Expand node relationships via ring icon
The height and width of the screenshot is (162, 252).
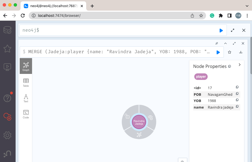[139, 135]
